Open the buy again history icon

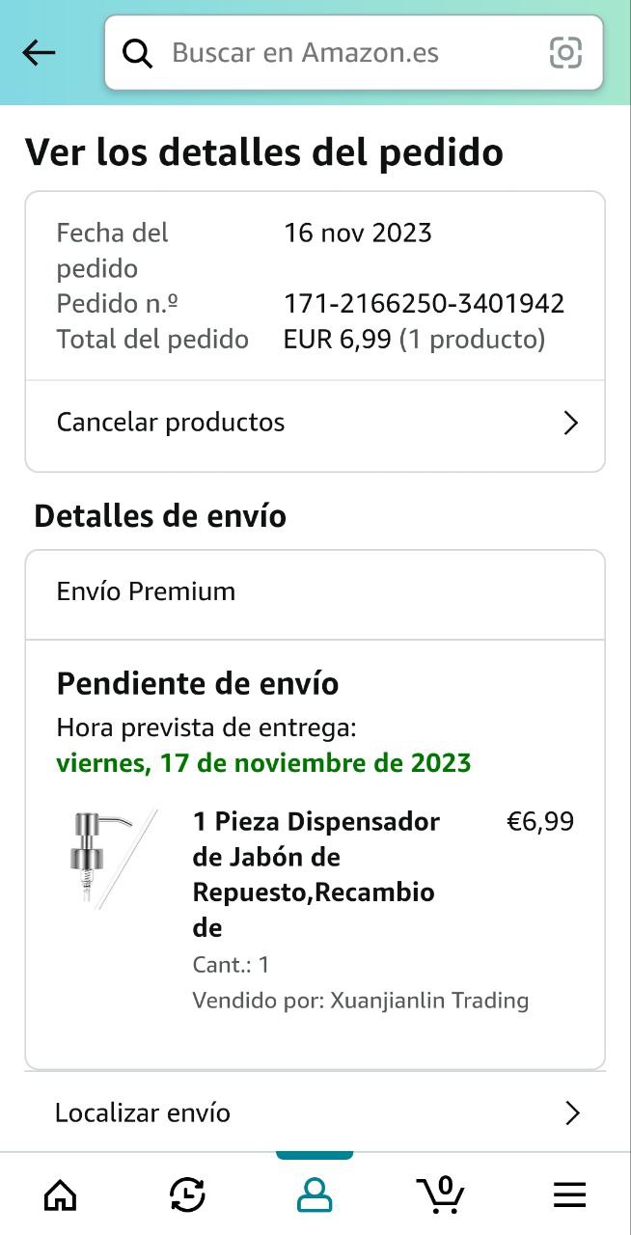click(x=187, y=1195)
